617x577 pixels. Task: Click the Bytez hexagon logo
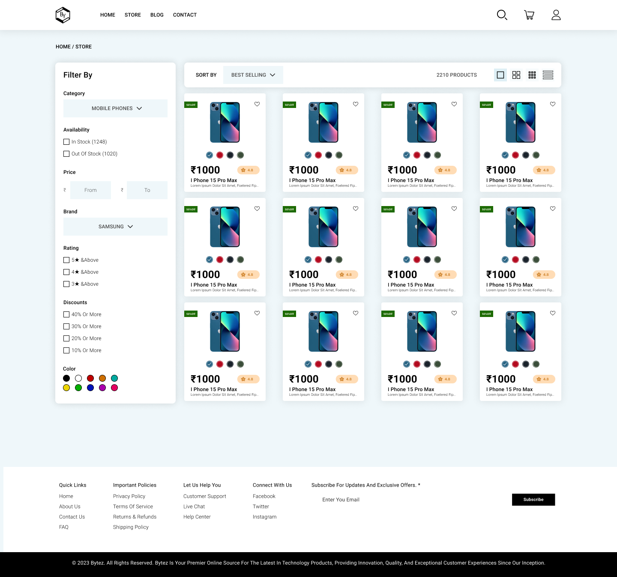click(63, 15)
